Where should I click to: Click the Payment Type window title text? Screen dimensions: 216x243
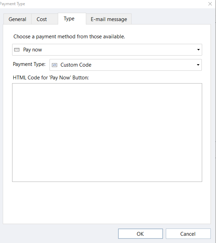12,4
